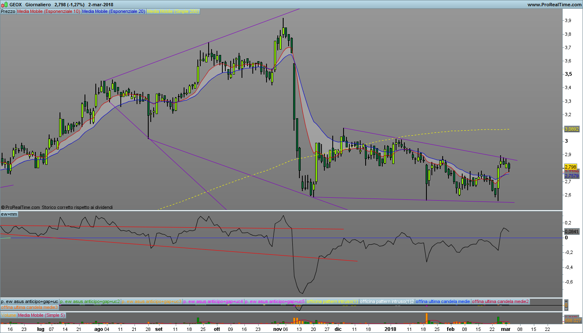Click the candlestick chart icon beside GEOX
This screenshot has width=583, height=333.
5,5
